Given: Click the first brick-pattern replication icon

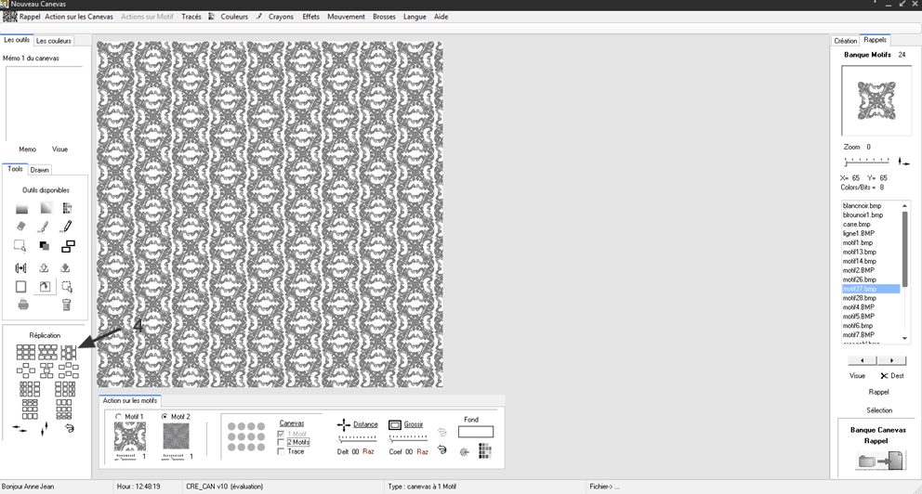Looking at the screenshot, I should point(25,352).
